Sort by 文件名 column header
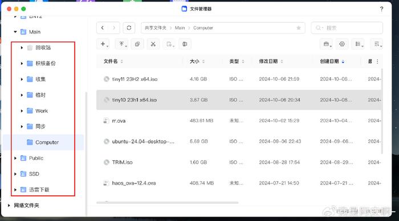 click(111, 61)
